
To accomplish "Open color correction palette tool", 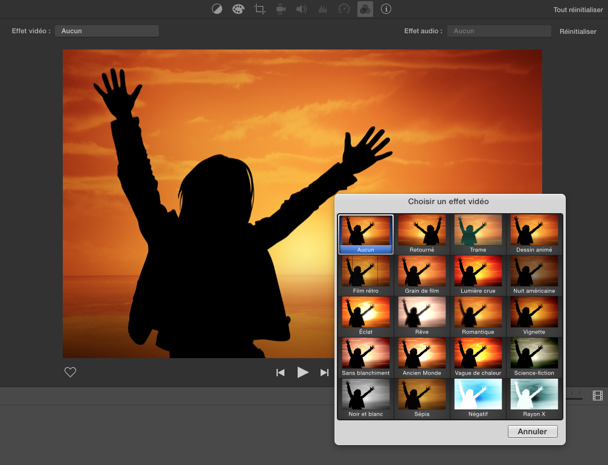I will [238, 9].
